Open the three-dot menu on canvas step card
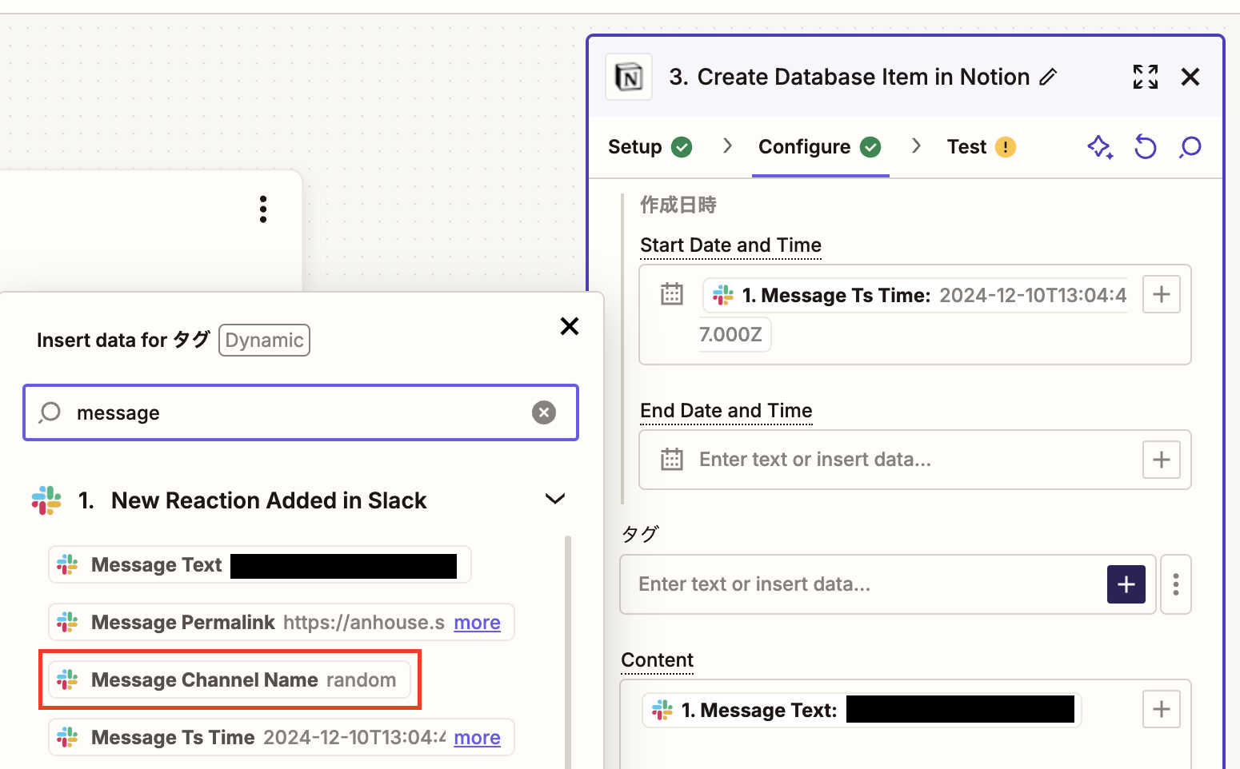 [x=263, y=209]
